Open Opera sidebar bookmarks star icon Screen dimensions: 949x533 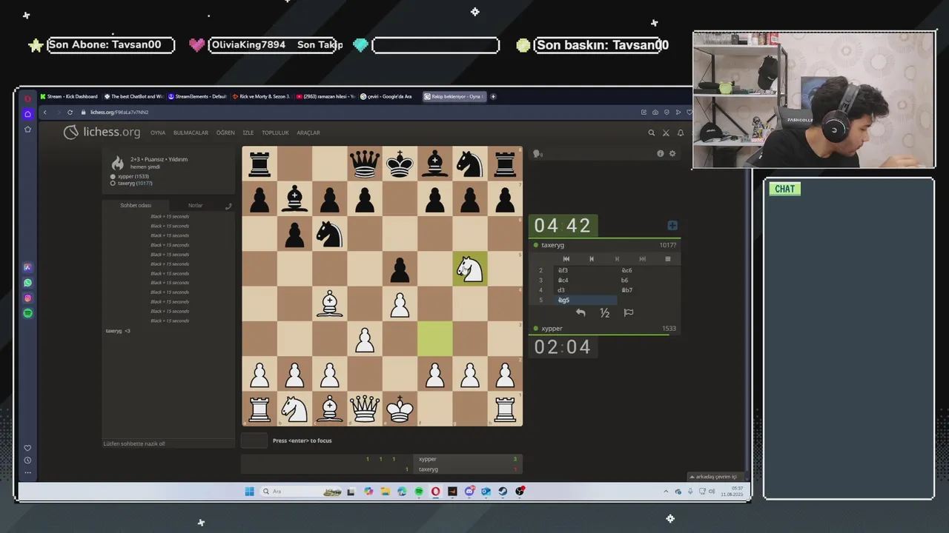[27, 129]
